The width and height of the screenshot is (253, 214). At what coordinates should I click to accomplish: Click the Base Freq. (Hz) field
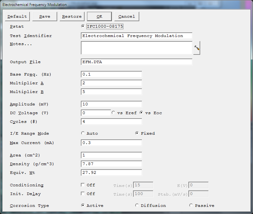pos(111,74)
